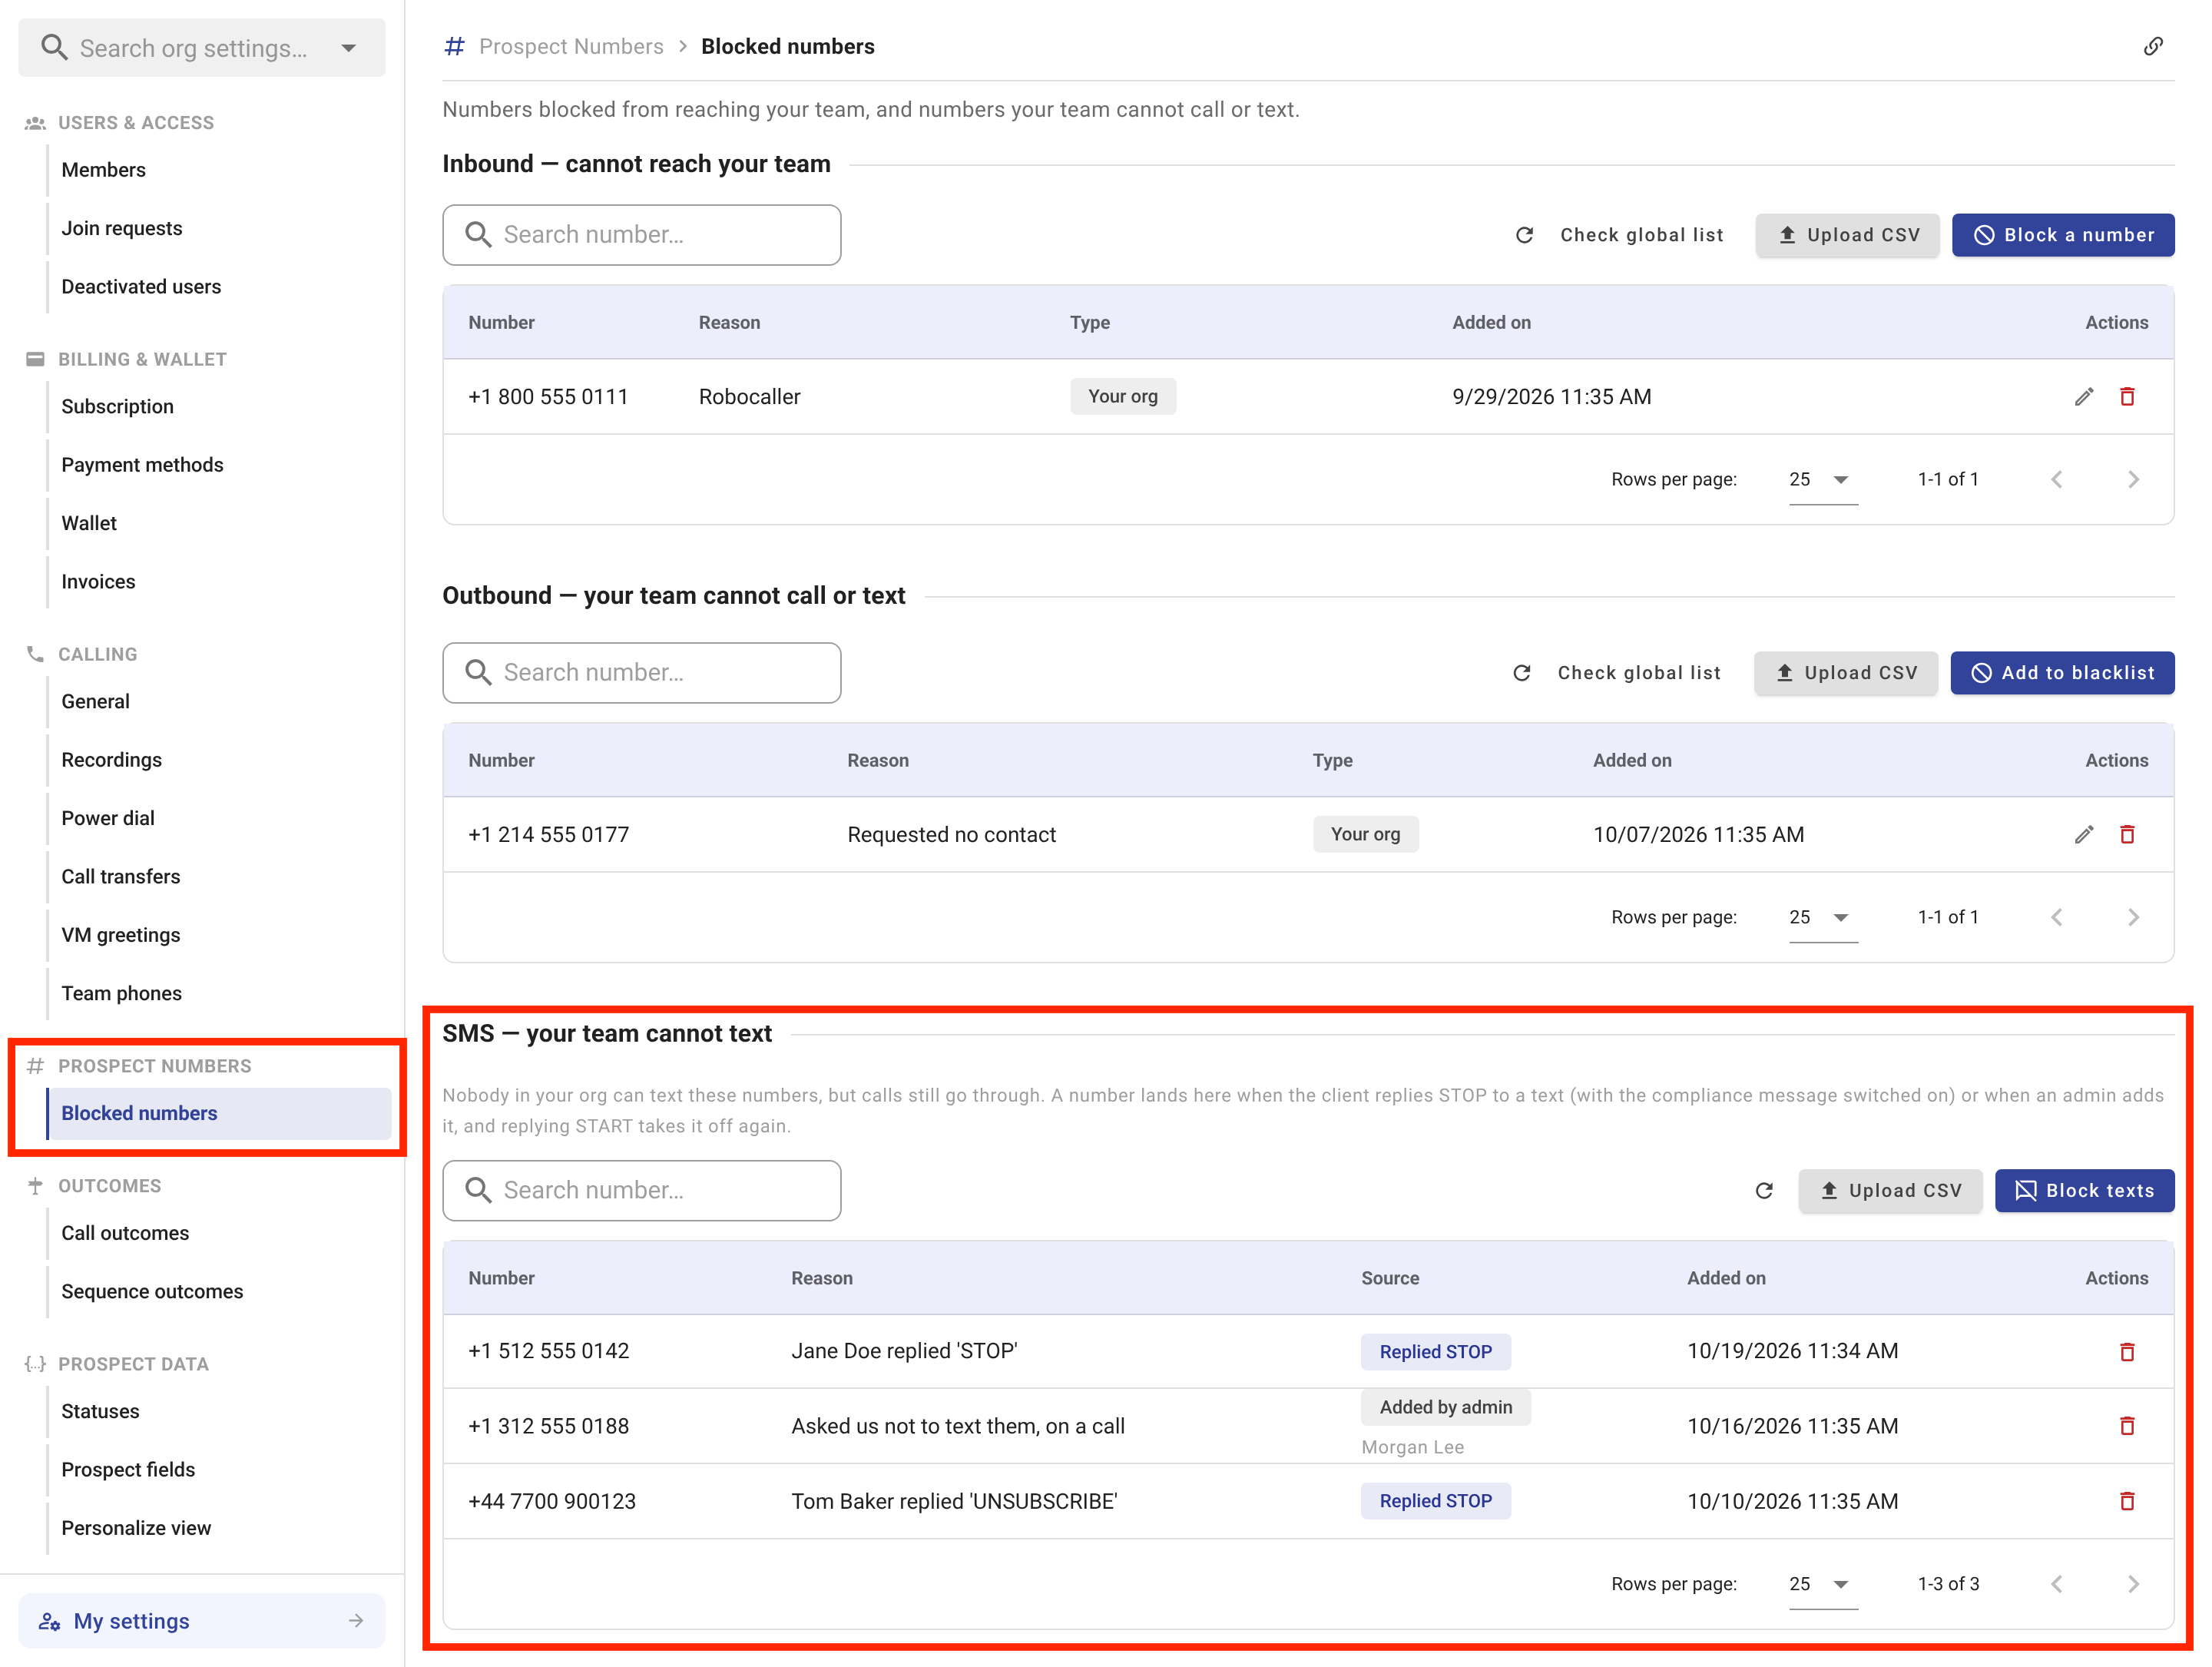Refresh the SMS blocked list
Viewport: 2212px width, 1667px height.
1764,1191
